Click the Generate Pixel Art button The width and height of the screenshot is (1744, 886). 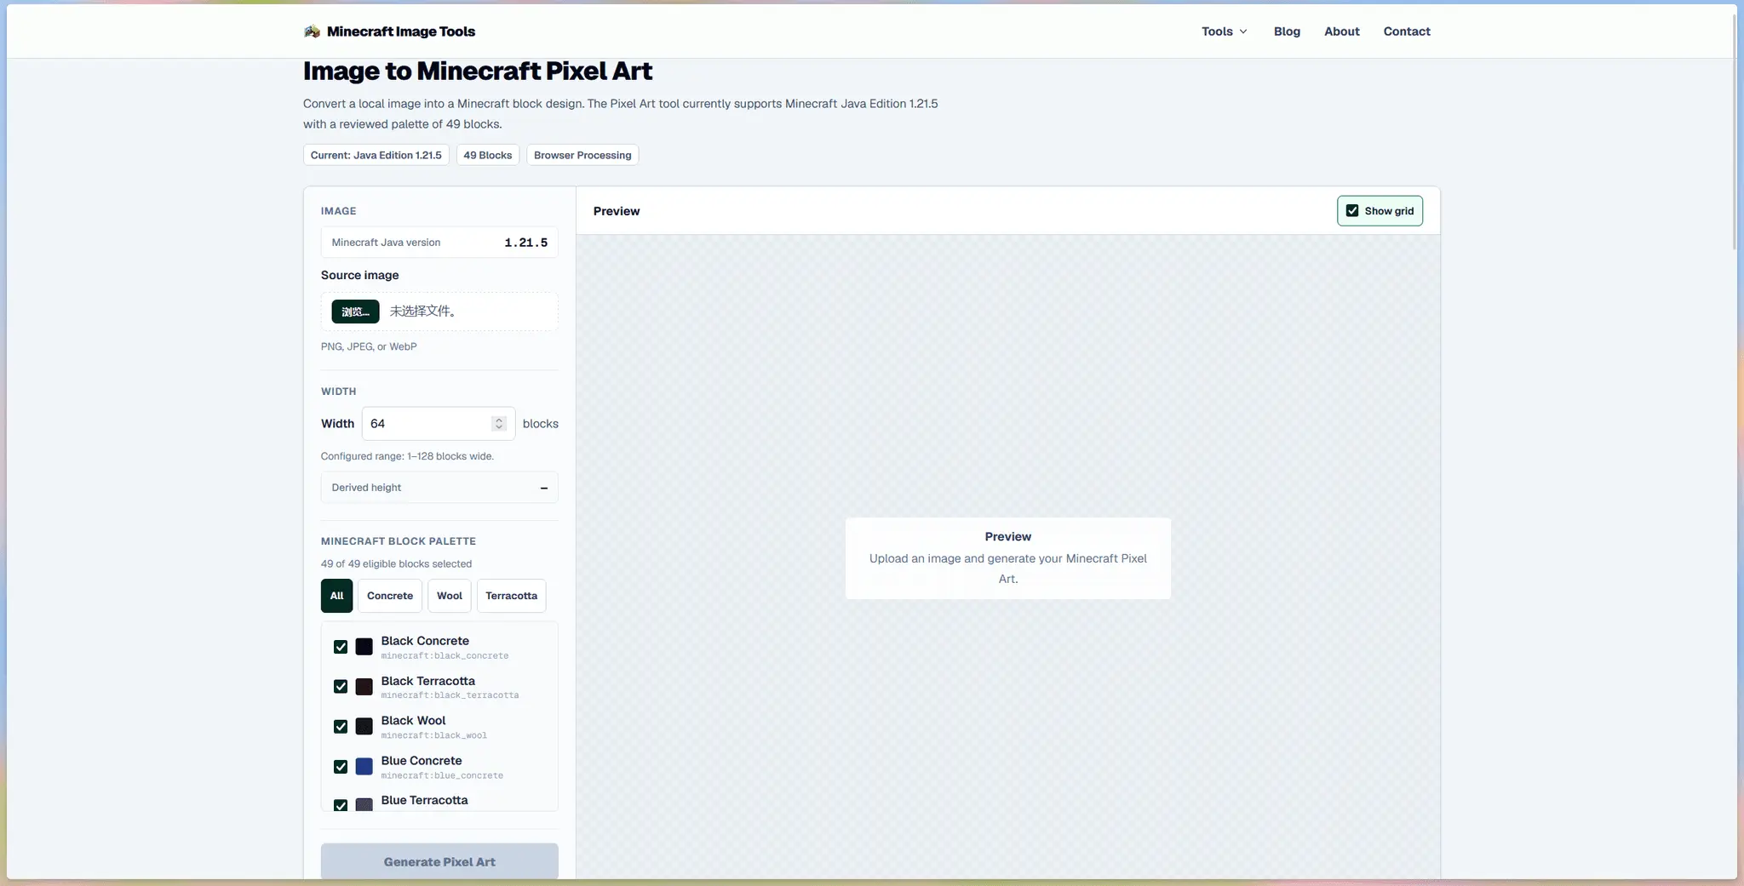pyautogui.click(x=439, y=861)
